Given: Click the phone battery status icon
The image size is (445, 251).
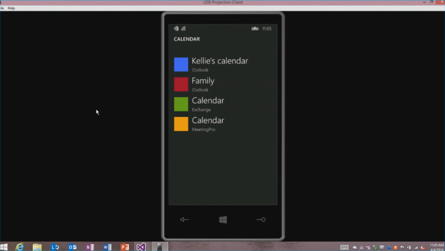Looking at the screenshot, I should point(255,28).
